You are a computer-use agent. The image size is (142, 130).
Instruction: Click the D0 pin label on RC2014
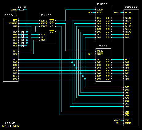coord(15,79)
